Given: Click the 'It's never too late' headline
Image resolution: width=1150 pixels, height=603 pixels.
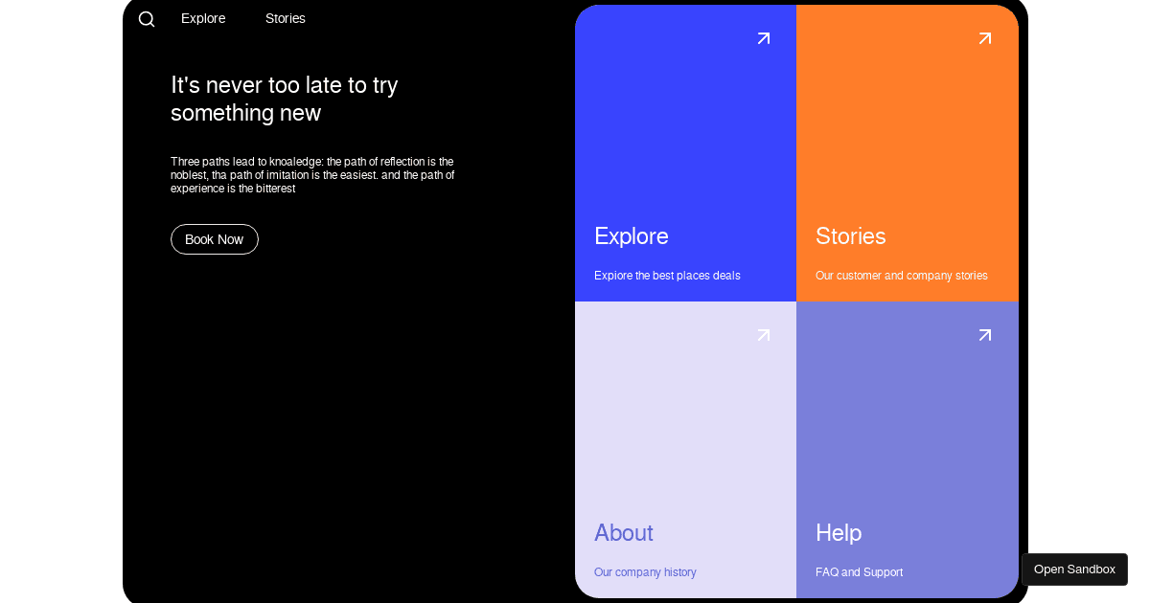Looking at the screenshot, I should [x=285, y=99].
